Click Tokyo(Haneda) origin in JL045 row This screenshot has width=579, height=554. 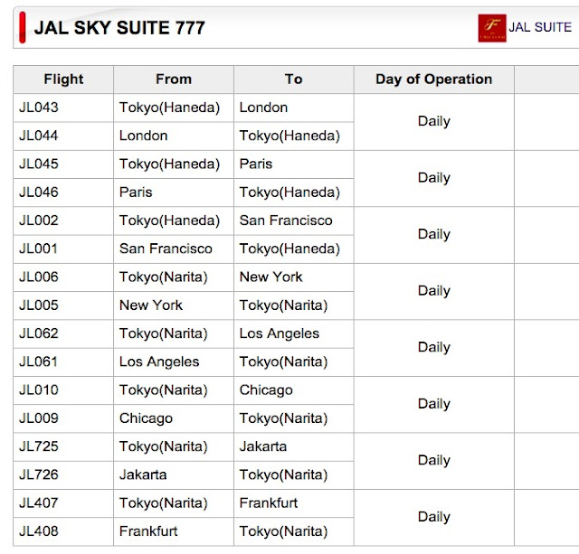[x=170, y=164]
